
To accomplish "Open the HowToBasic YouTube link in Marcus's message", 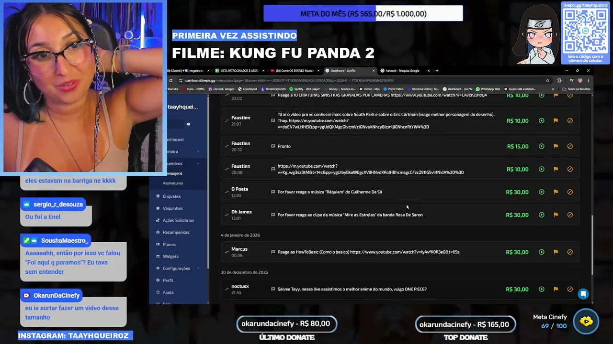I will 405,252.
